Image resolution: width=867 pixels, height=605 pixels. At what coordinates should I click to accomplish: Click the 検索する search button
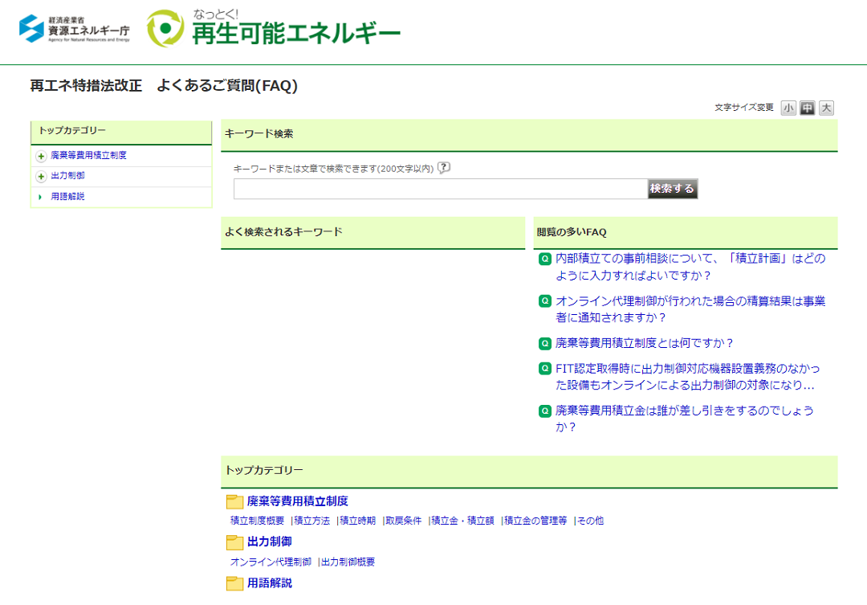[x=673, y=189]
